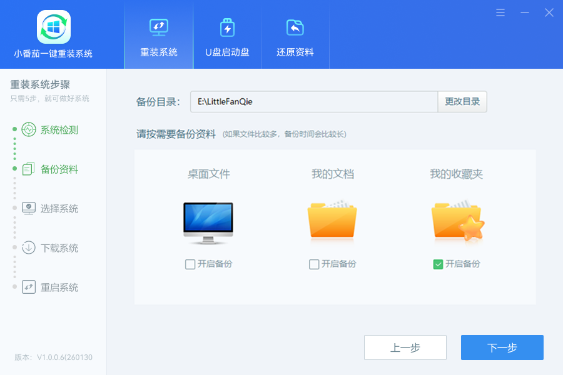The height and width of the screenshot is (375, 563).
Task: Open the 重装系统 tab
Action: tap(159, 34)
